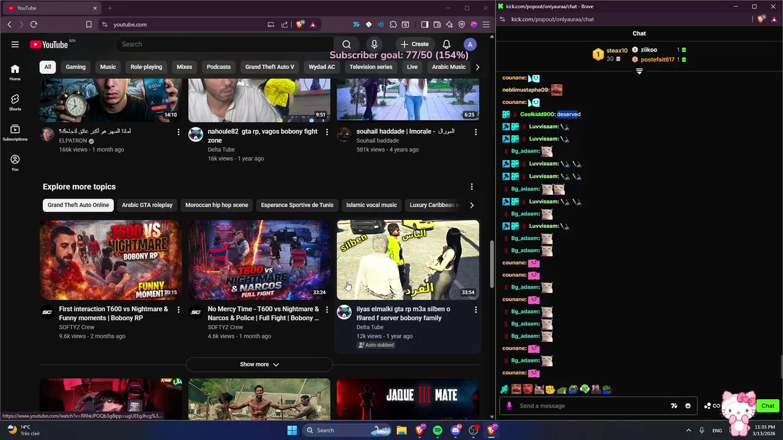Image resolution: width=783 pixels, height=440 pixels.
Task: Open Brave Shields icon in YouTube address bar
Action: (300, 24)
